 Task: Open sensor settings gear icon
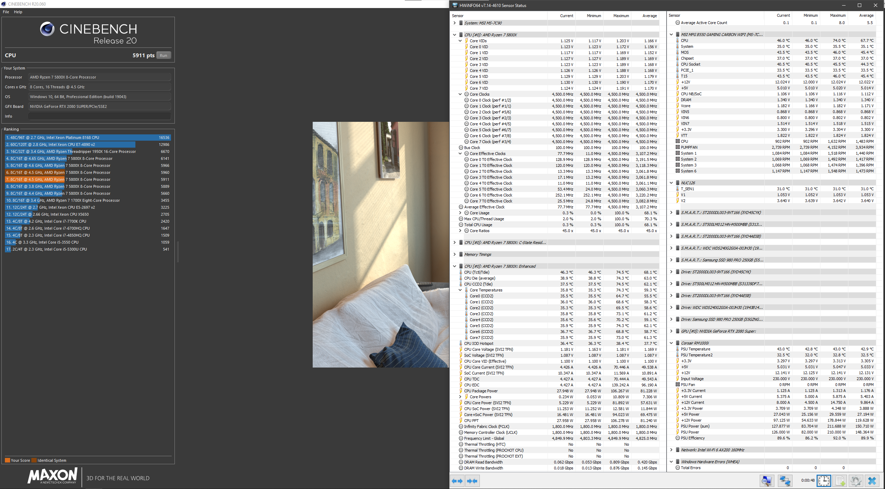[x=856, y=481]
